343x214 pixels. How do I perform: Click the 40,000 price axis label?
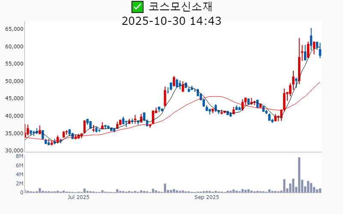click(x=14, y=116)
